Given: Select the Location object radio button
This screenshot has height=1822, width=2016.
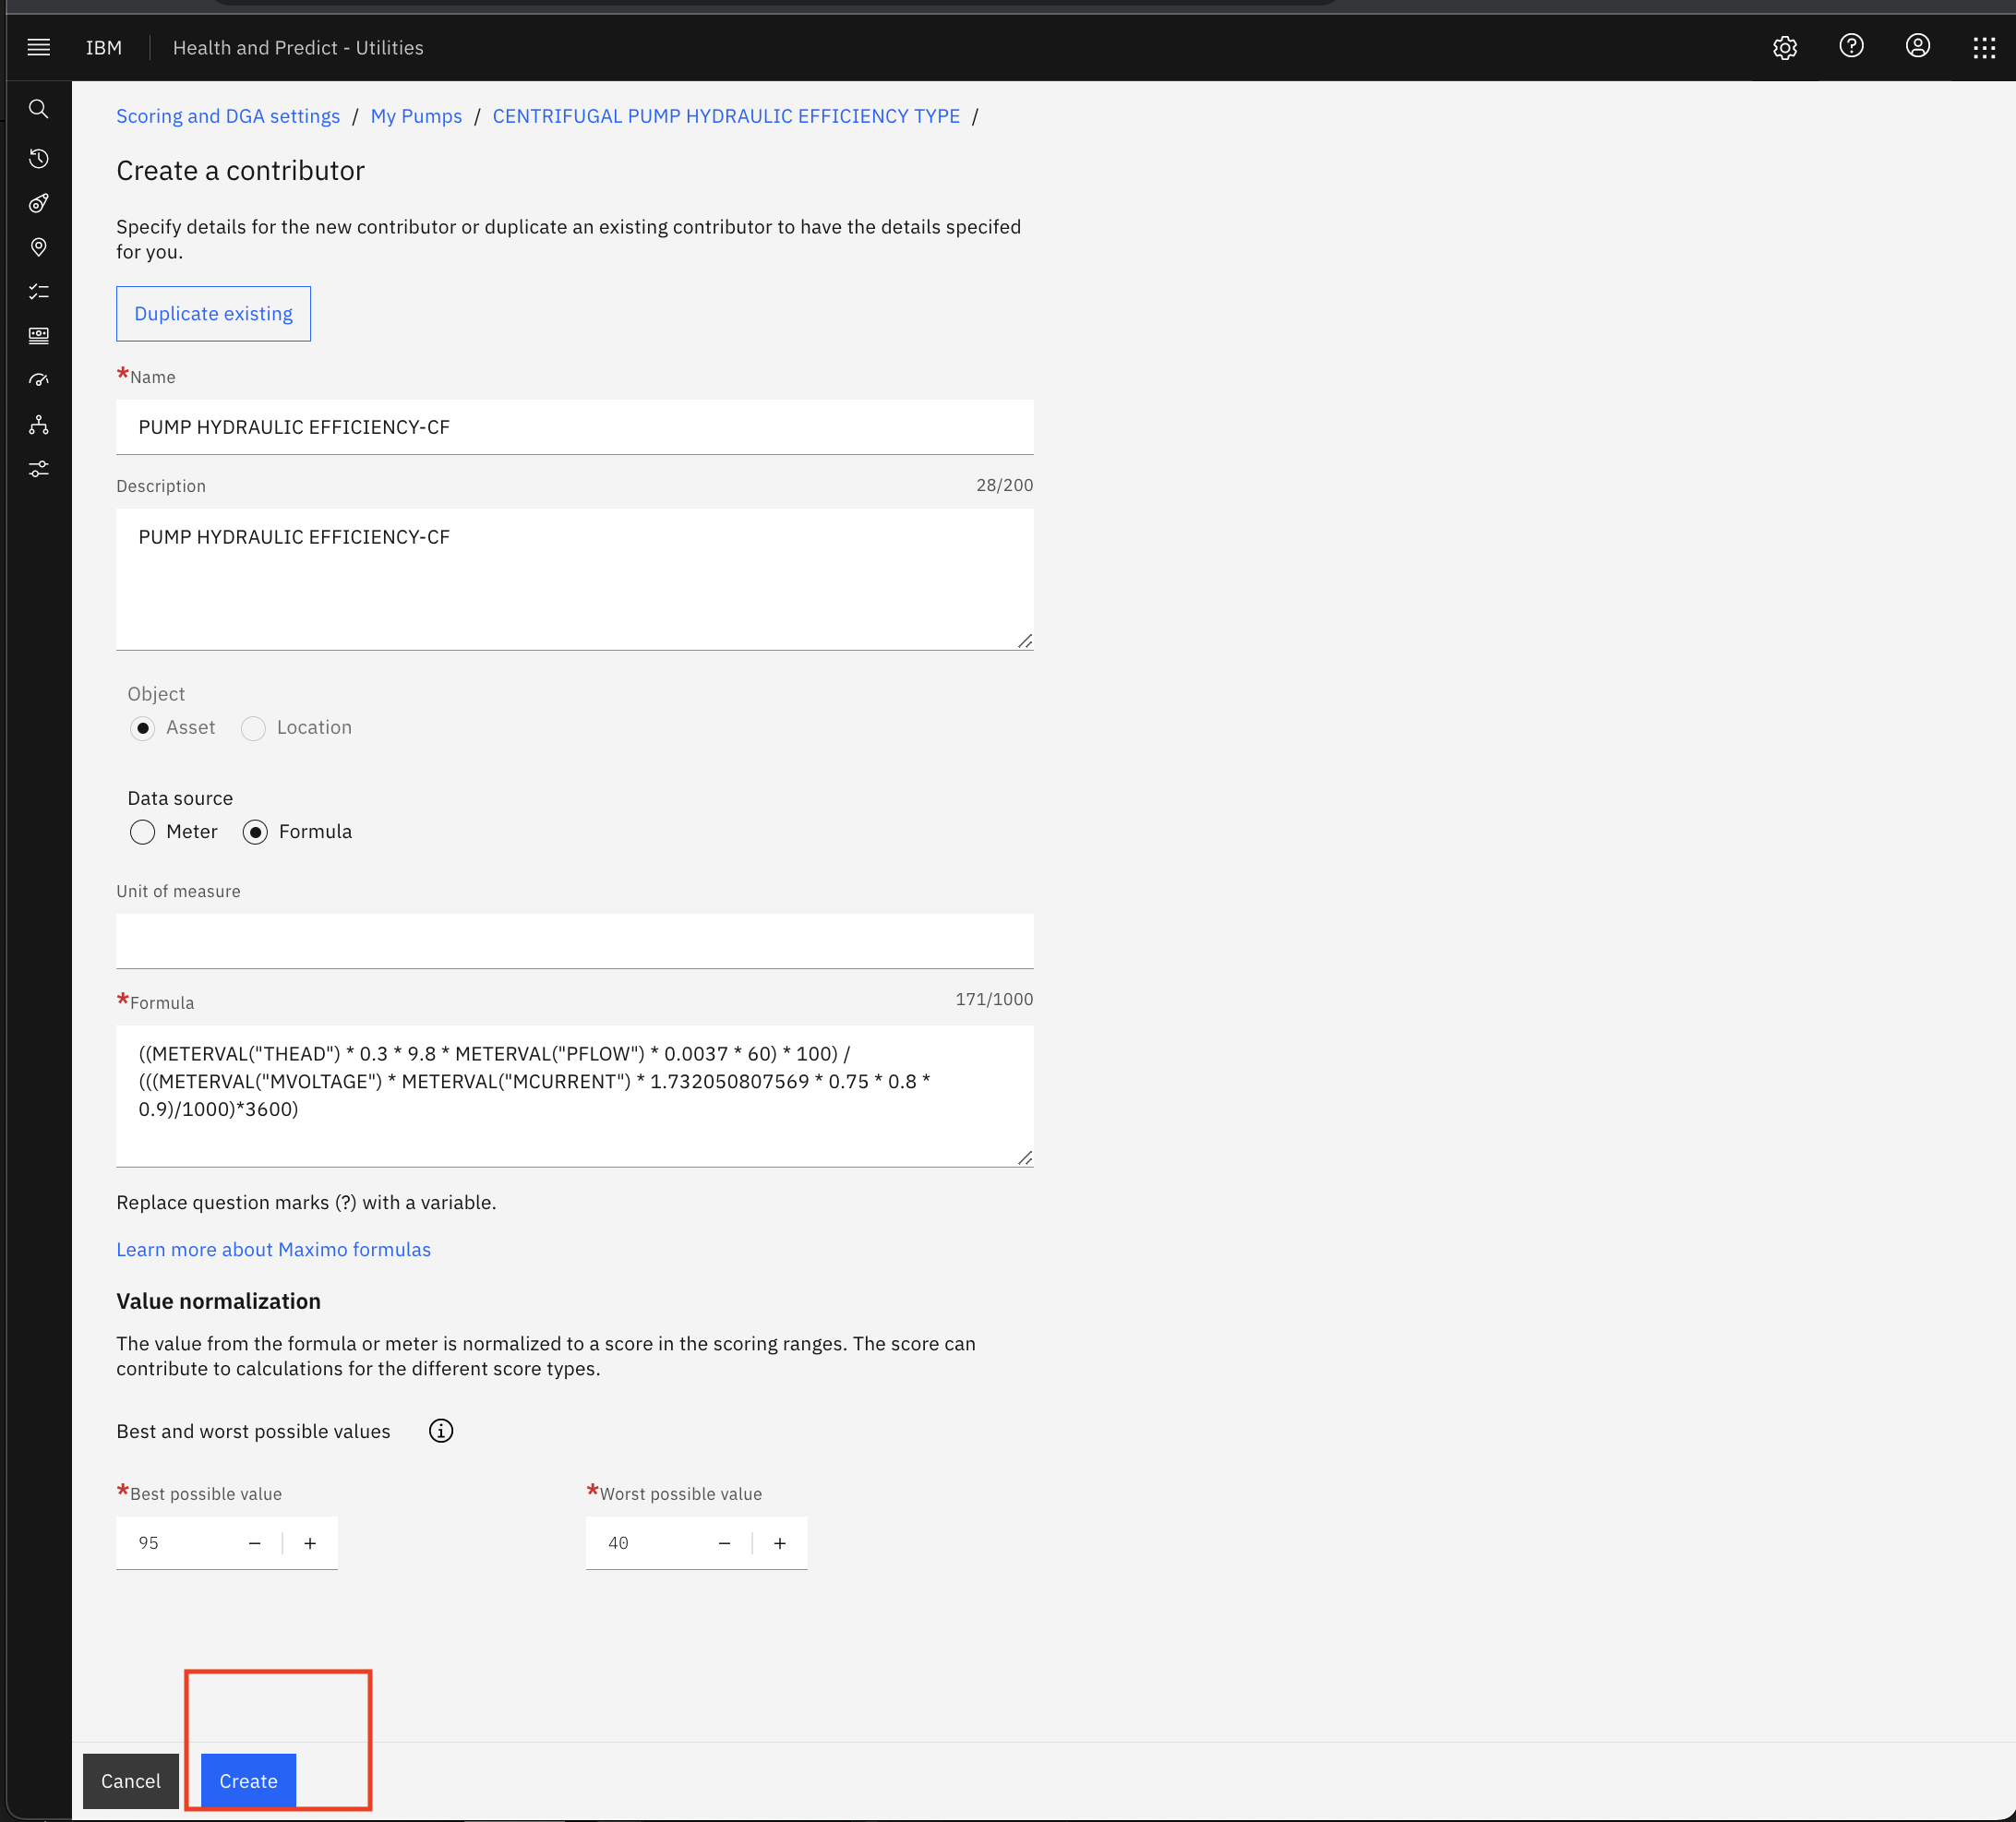Looking at the screenshot, I should click(x=254, y=728).
